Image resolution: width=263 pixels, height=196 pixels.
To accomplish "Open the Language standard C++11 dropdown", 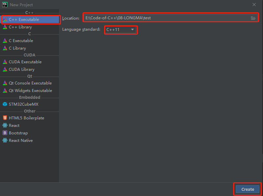I will pos(121,30).
